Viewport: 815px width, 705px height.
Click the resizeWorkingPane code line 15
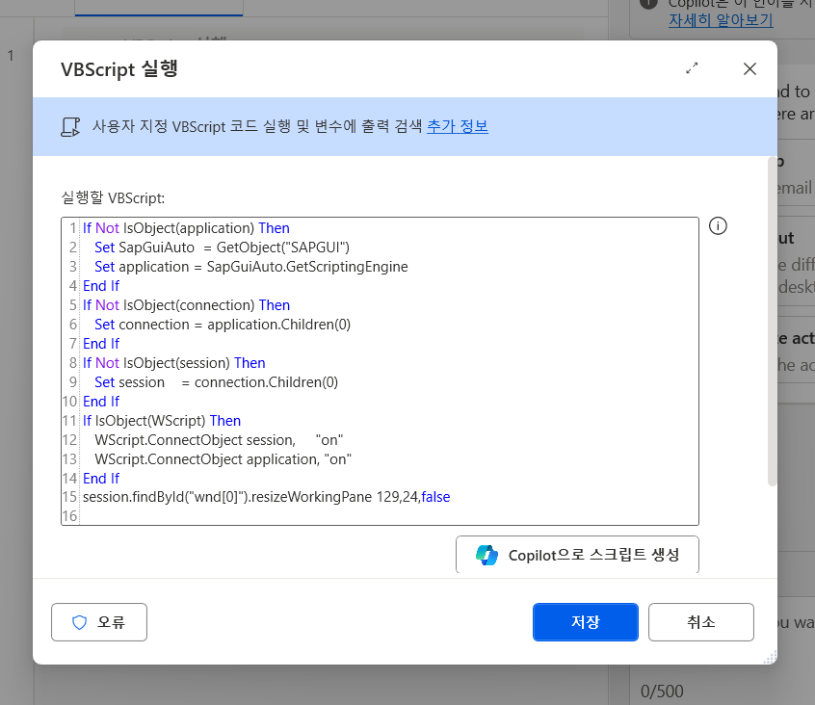click(266, 497)
